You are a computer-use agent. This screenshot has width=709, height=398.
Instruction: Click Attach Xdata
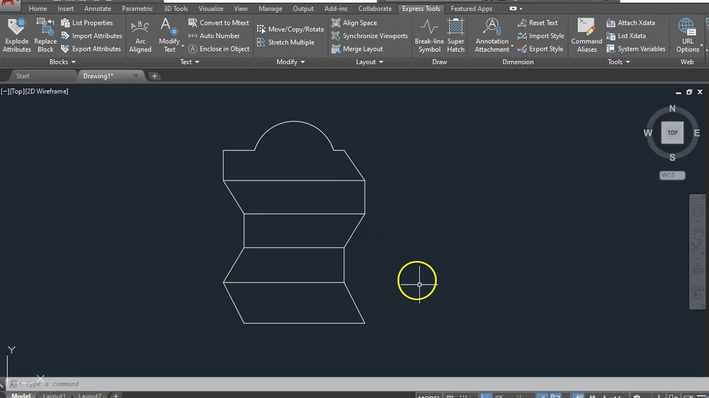(x=630, y=23)
